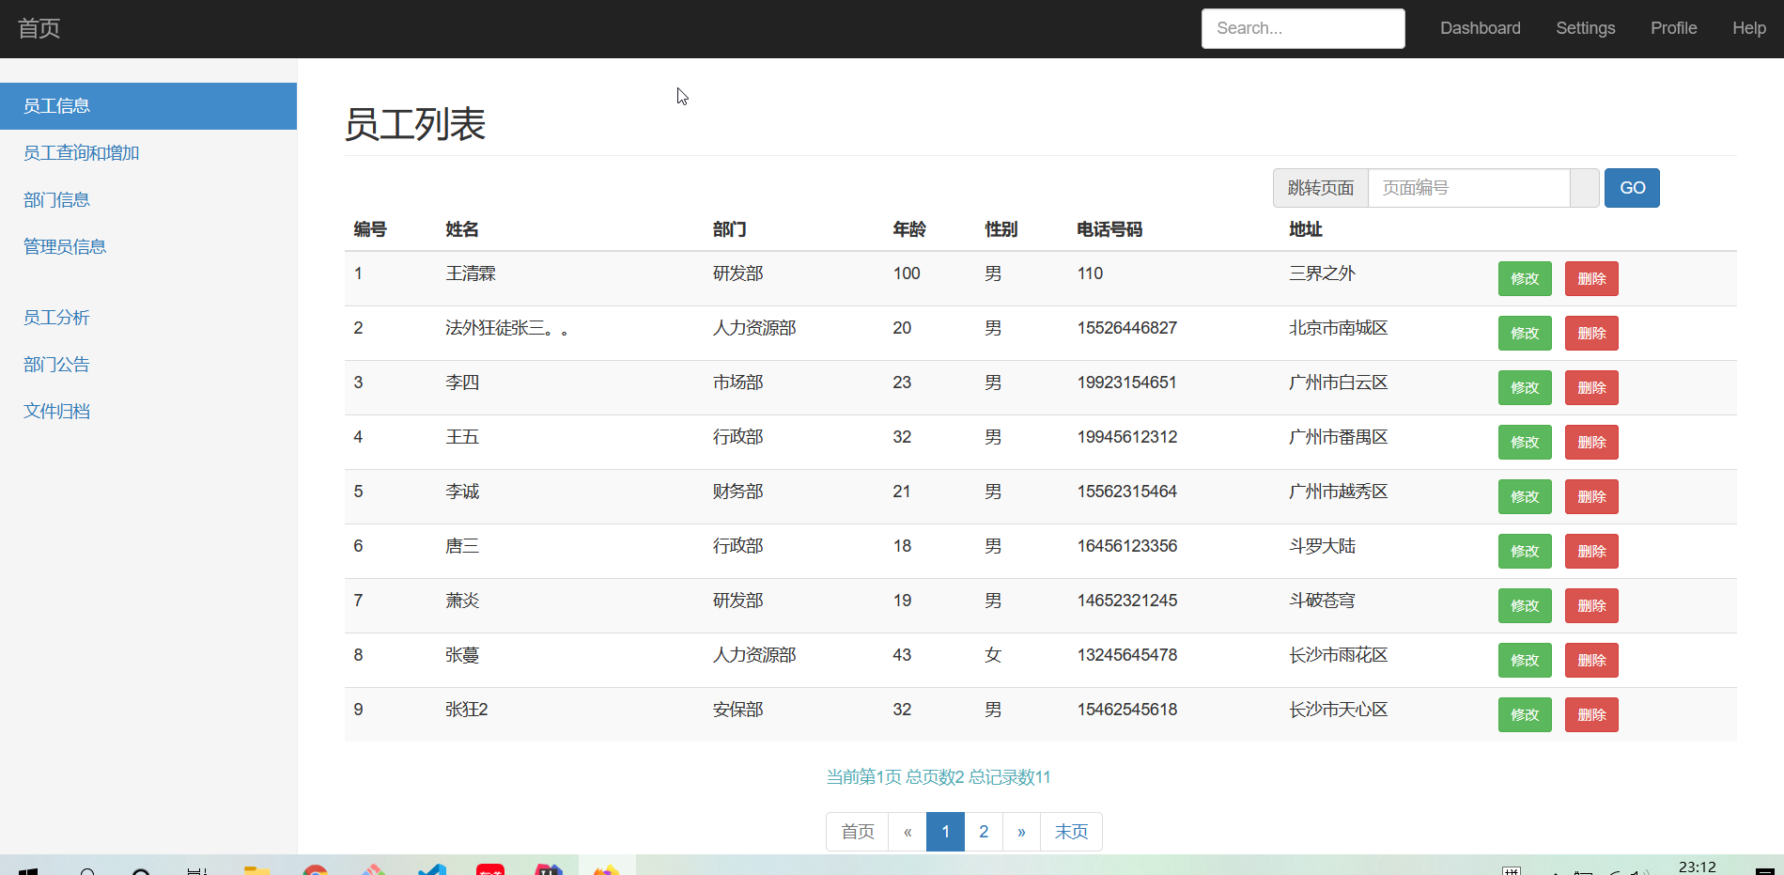Screen dimensions: 1784x875
Task: Click the name cell 王清霖
Action: (x=471, y=273)
